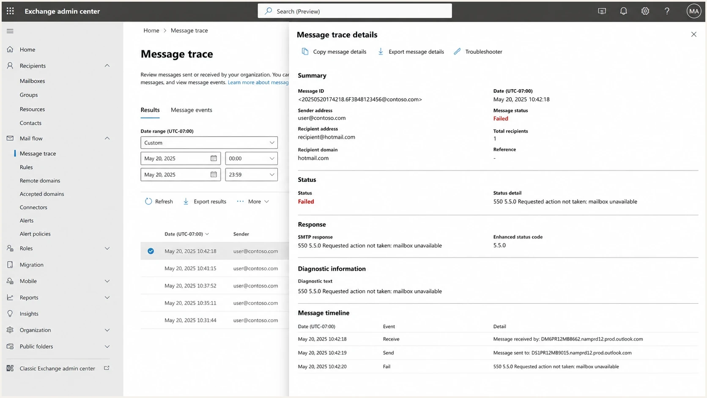This screenshot has width=707, height=398.
Task: Click the Troubleshooter wrench icon
Action: coord(457,52)
